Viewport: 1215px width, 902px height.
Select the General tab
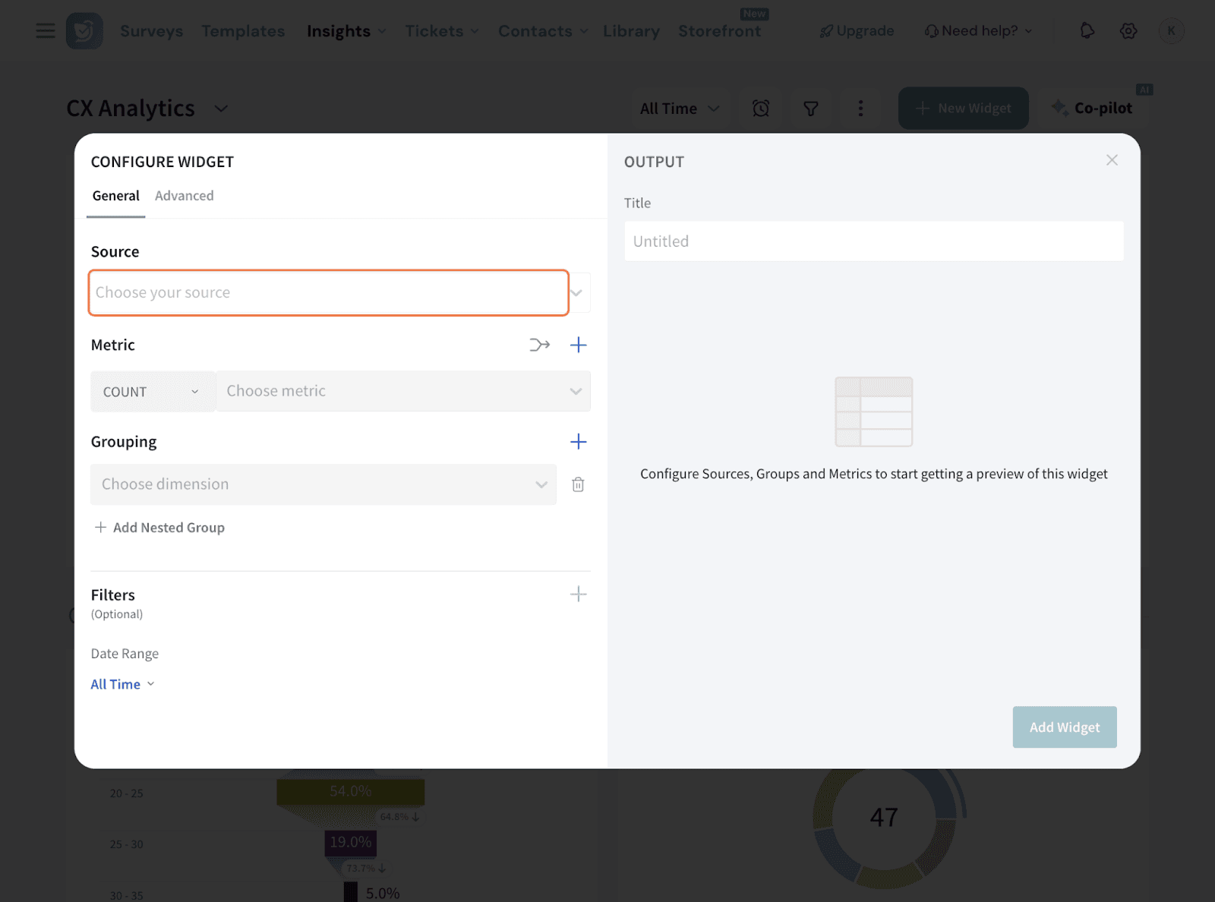point(116,196)
